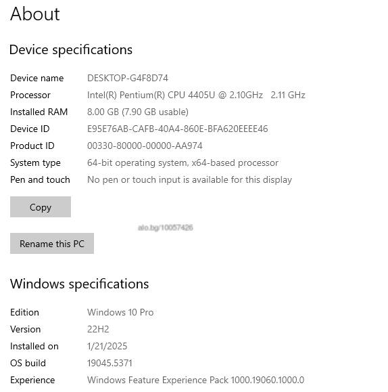This screenshot has width=388, height=392.
Task: Click the No pen or touch input text
Action: [189, 179]
